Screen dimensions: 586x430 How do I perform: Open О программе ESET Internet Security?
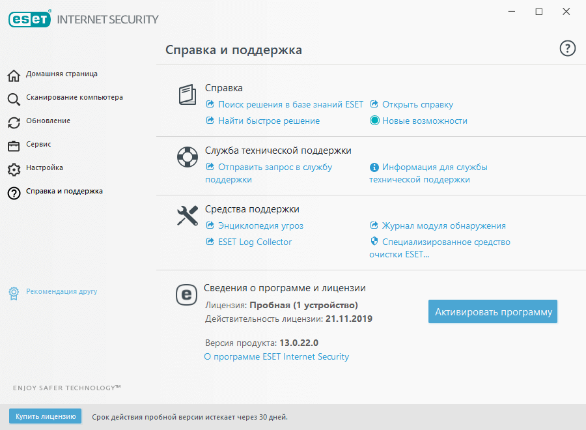[277, 357]
